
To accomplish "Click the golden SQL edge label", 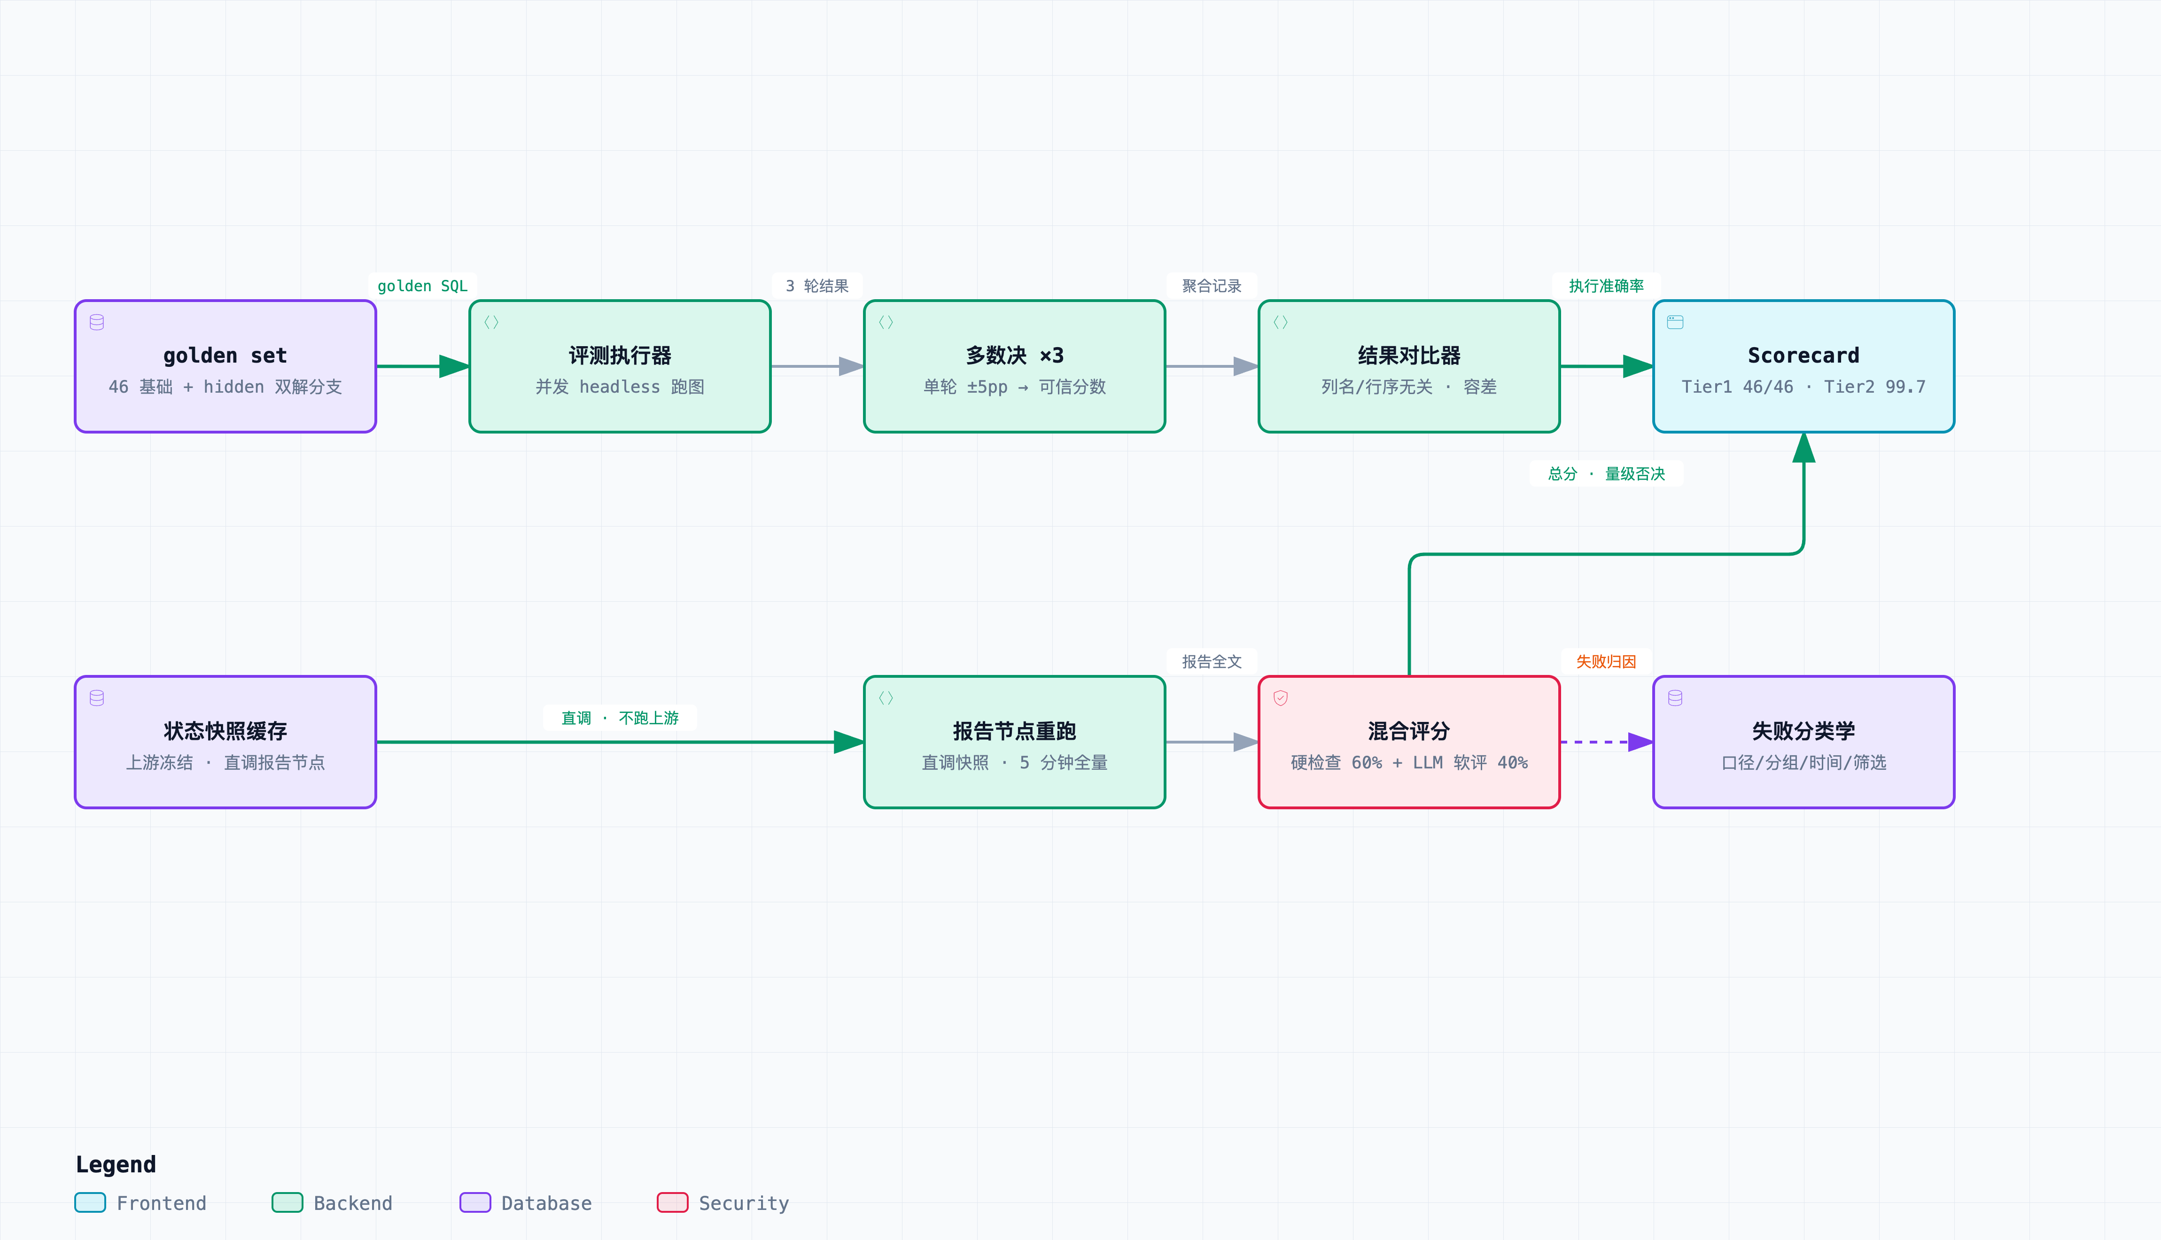I will click(x=422, y=286).
